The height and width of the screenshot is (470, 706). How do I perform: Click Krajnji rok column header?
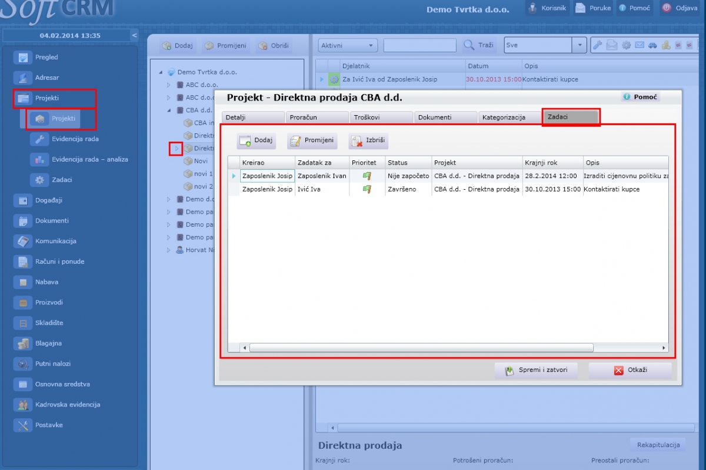[552, 163]
